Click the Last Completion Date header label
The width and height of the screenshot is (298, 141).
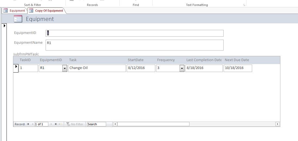click(204, 60)
